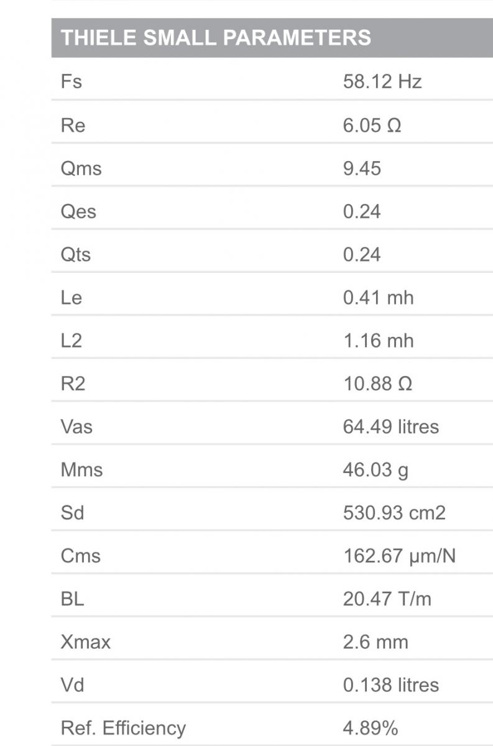The width and height of the screenshot is (493, 746).
Task: Click the Cms value 162.67 μm/N
Action: point(399,556)
